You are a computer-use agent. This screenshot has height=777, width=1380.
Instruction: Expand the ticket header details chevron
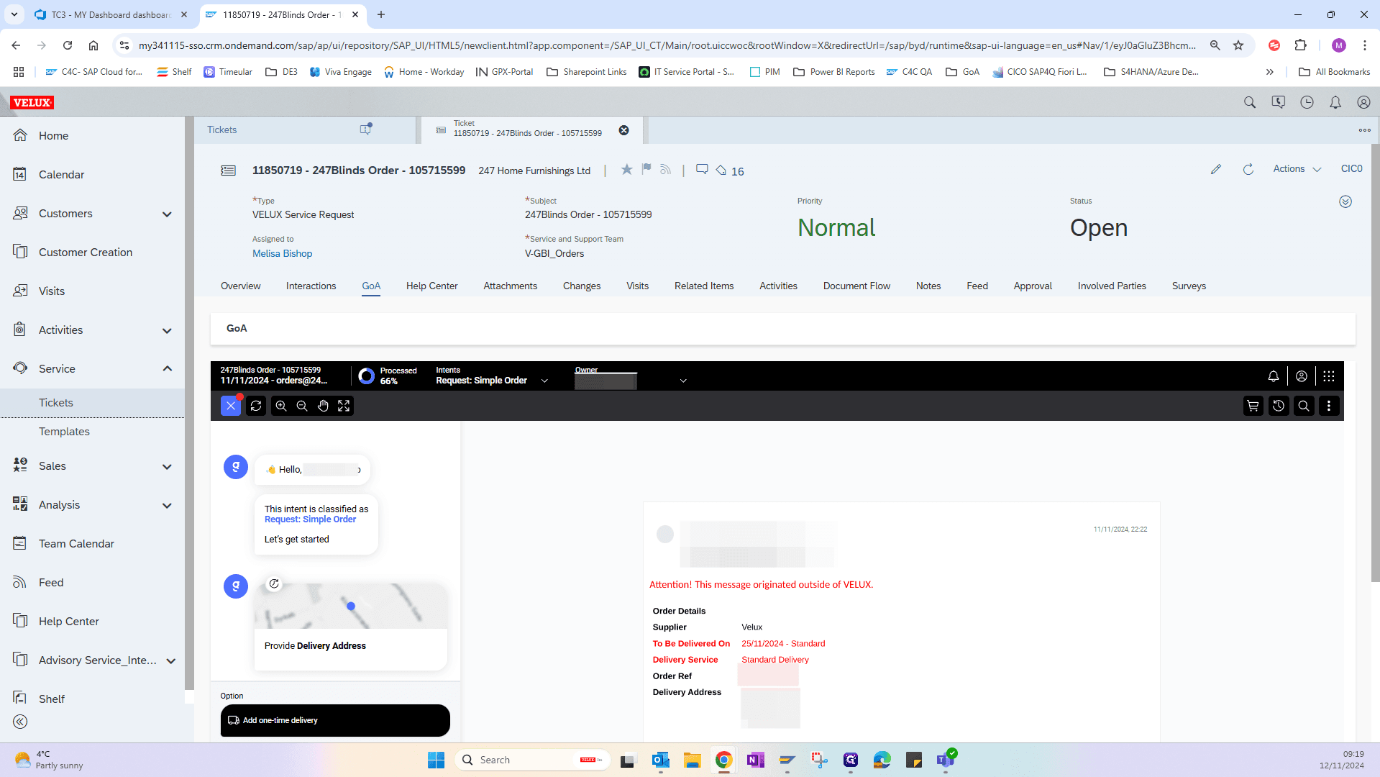tap(1345, 201)
